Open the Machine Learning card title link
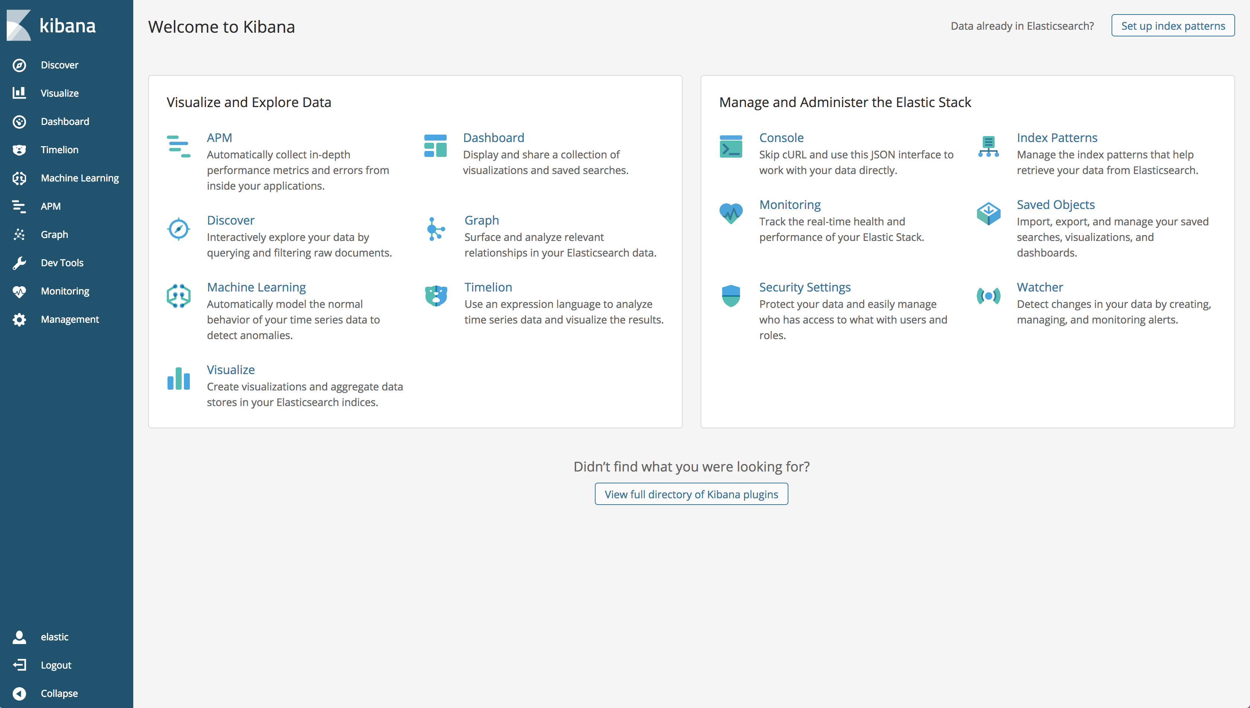Viewport: 1250px width, 708px height. coord(256,287)
